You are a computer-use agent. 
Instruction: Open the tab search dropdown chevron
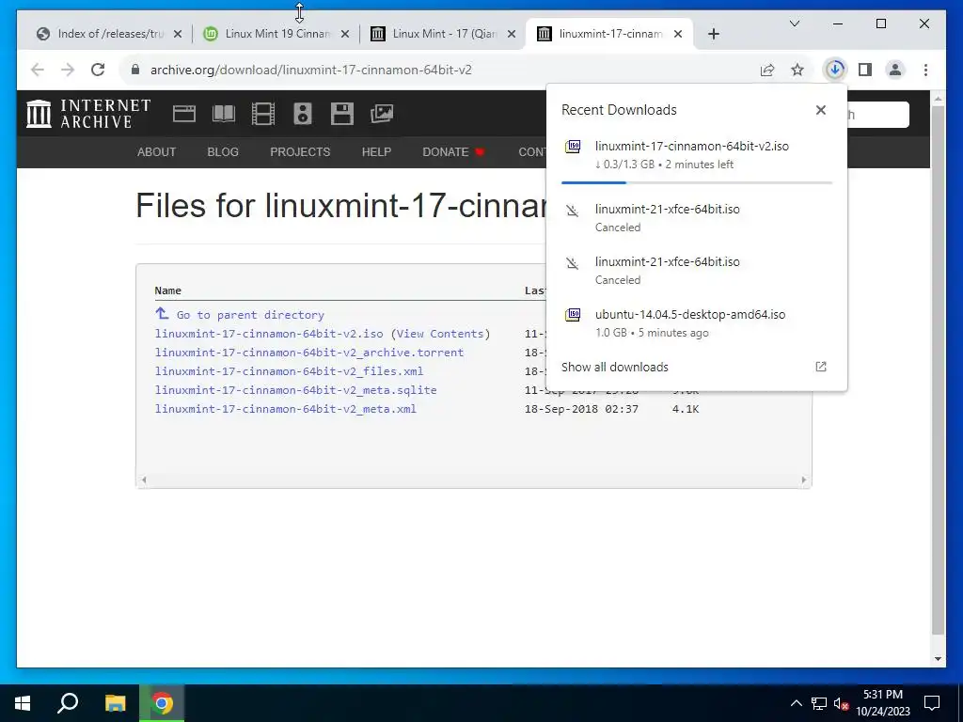click(794, 24)
